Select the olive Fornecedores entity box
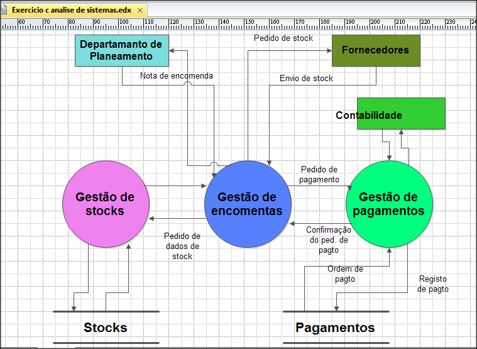The height and width of the screenshot is (349, 477). (375, 50)
